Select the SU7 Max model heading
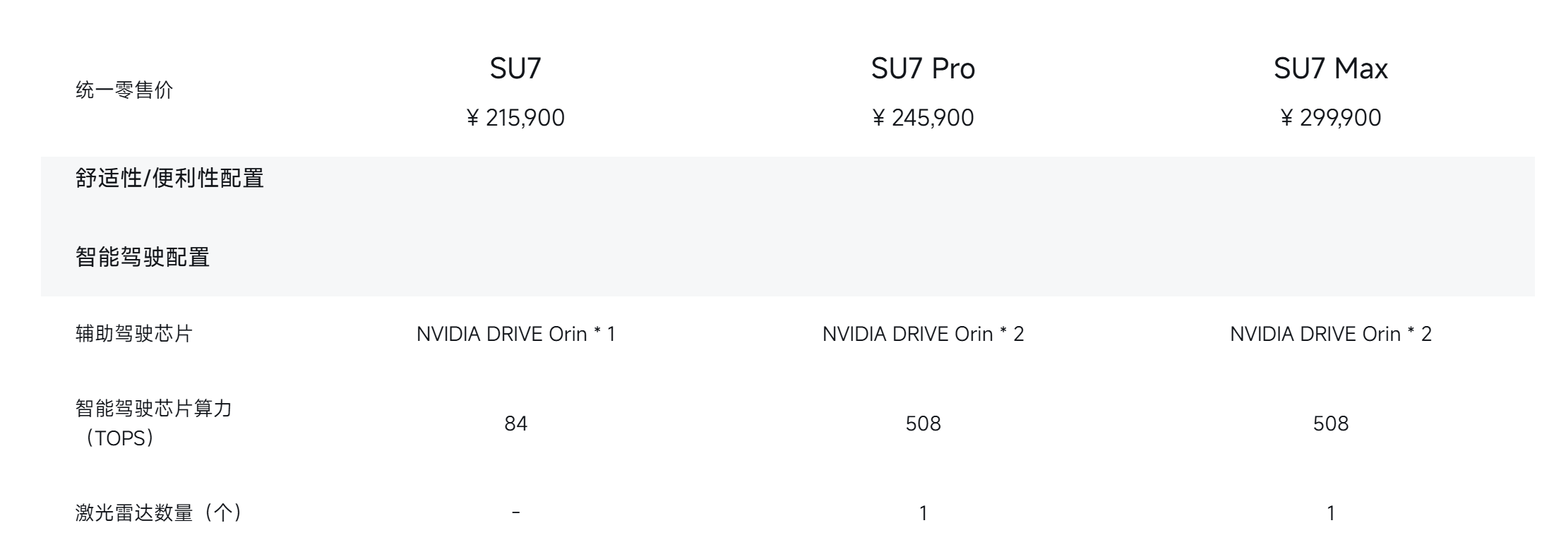 [x=1330, y=68]
